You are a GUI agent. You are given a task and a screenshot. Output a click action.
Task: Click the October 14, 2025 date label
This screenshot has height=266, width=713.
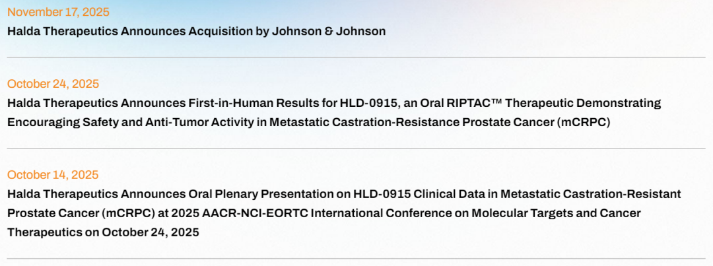[x=53, y=175]
